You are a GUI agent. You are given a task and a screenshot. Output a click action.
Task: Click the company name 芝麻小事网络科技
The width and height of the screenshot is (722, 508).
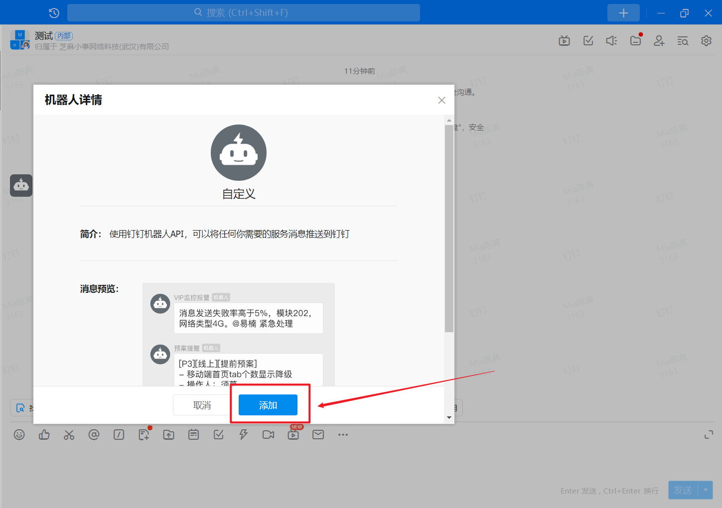coord(114,46)
